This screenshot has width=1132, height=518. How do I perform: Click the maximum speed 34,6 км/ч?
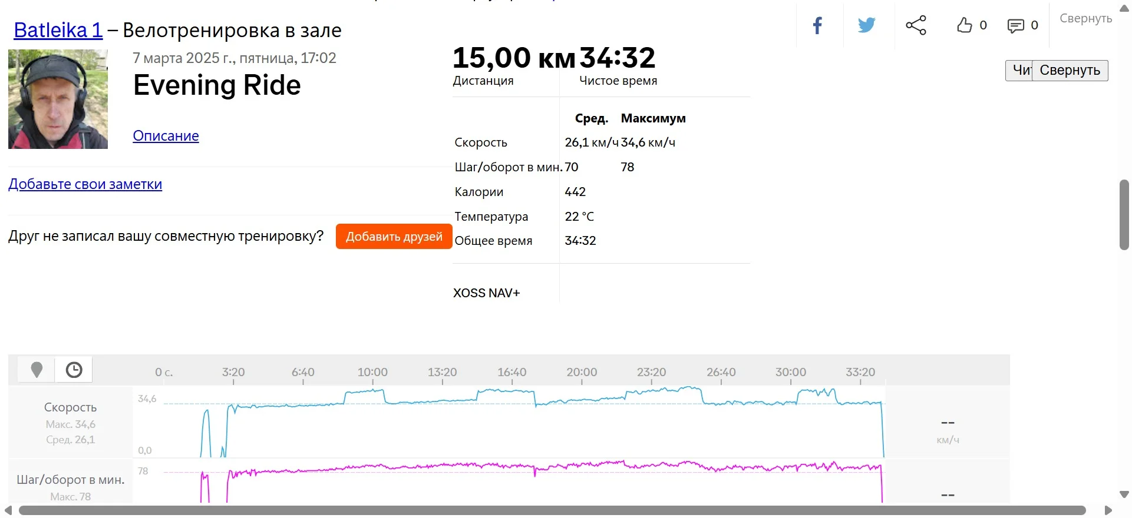pyautogui.click(x=648, y=142)
